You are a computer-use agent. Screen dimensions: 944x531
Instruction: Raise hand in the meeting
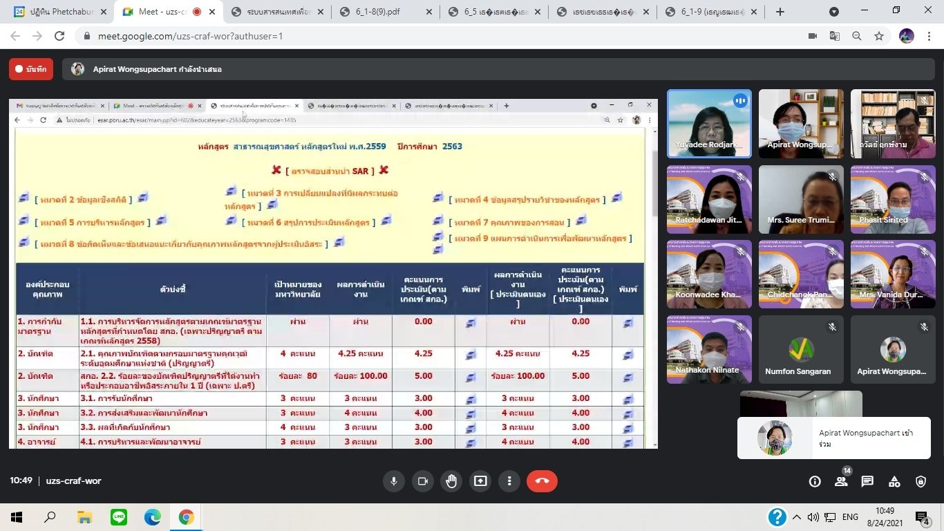pos(451,481)
